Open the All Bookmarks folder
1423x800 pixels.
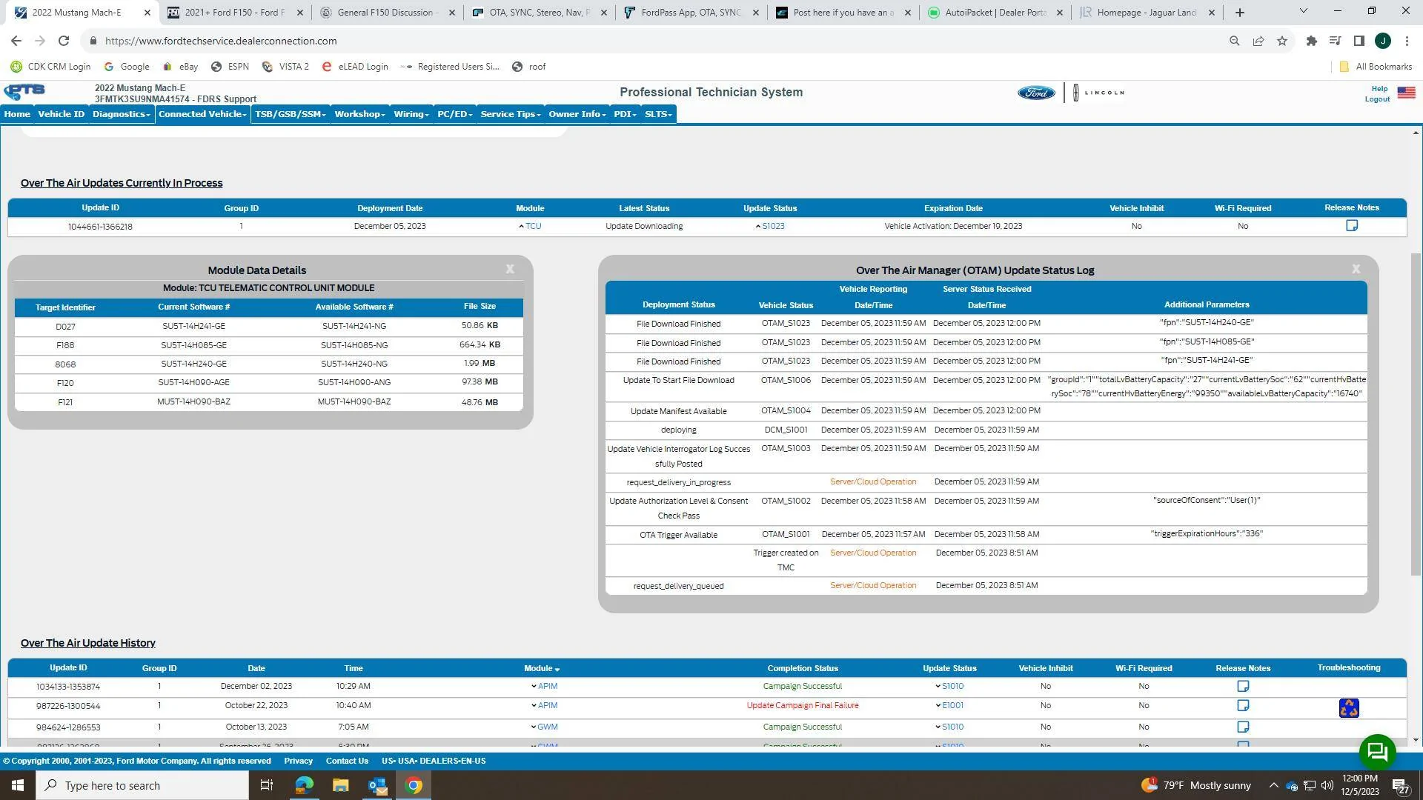point(1376,67)
